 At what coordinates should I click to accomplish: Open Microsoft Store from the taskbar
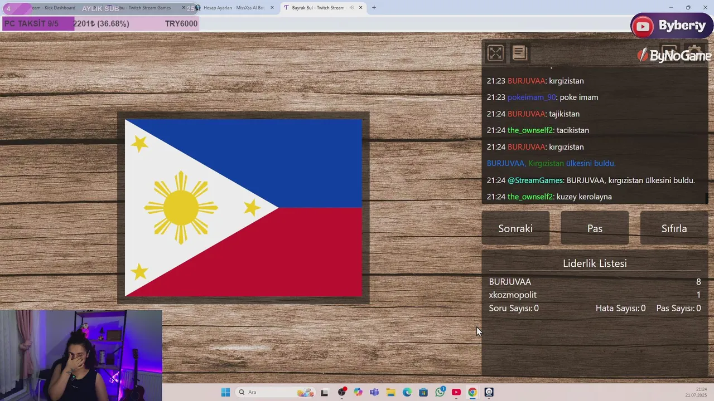(423, 392)
